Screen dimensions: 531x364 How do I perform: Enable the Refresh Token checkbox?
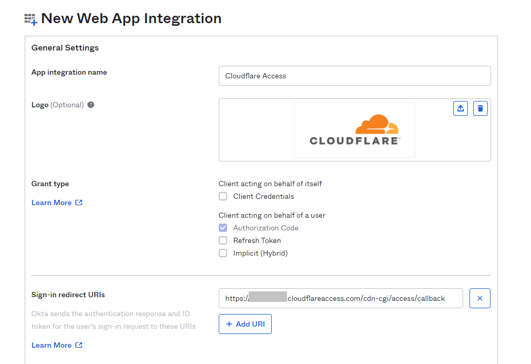(223, 240)
